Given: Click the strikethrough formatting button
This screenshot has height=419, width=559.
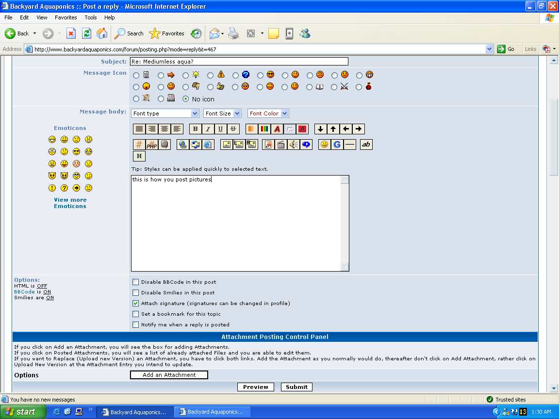Looking at the screenshot, I should 233,129.
